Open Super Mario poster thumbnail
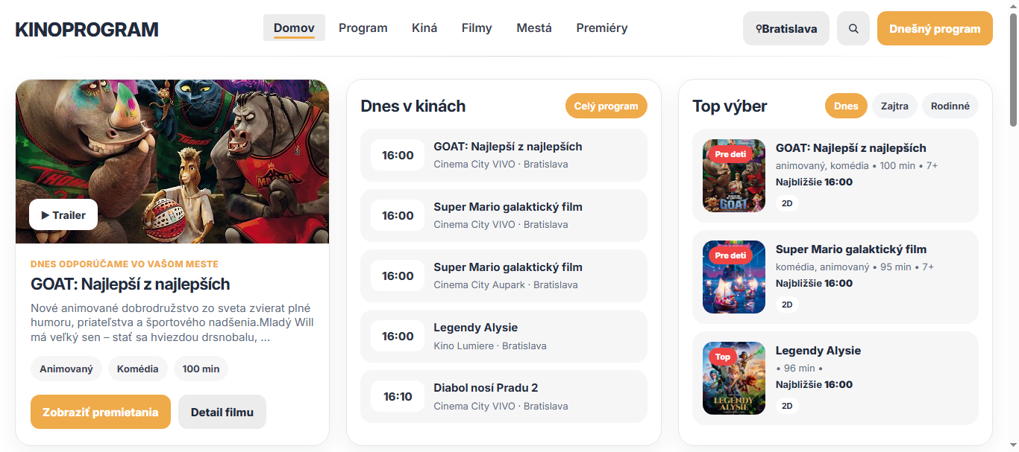Screen dimensions: 1019x452 [x=734, y=277]
